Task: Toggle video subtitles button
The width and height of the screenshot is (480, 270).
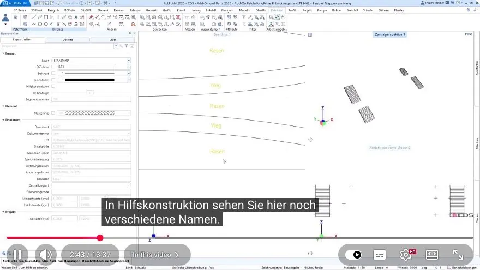Action: pyautogui.click(x=380, y=255)
